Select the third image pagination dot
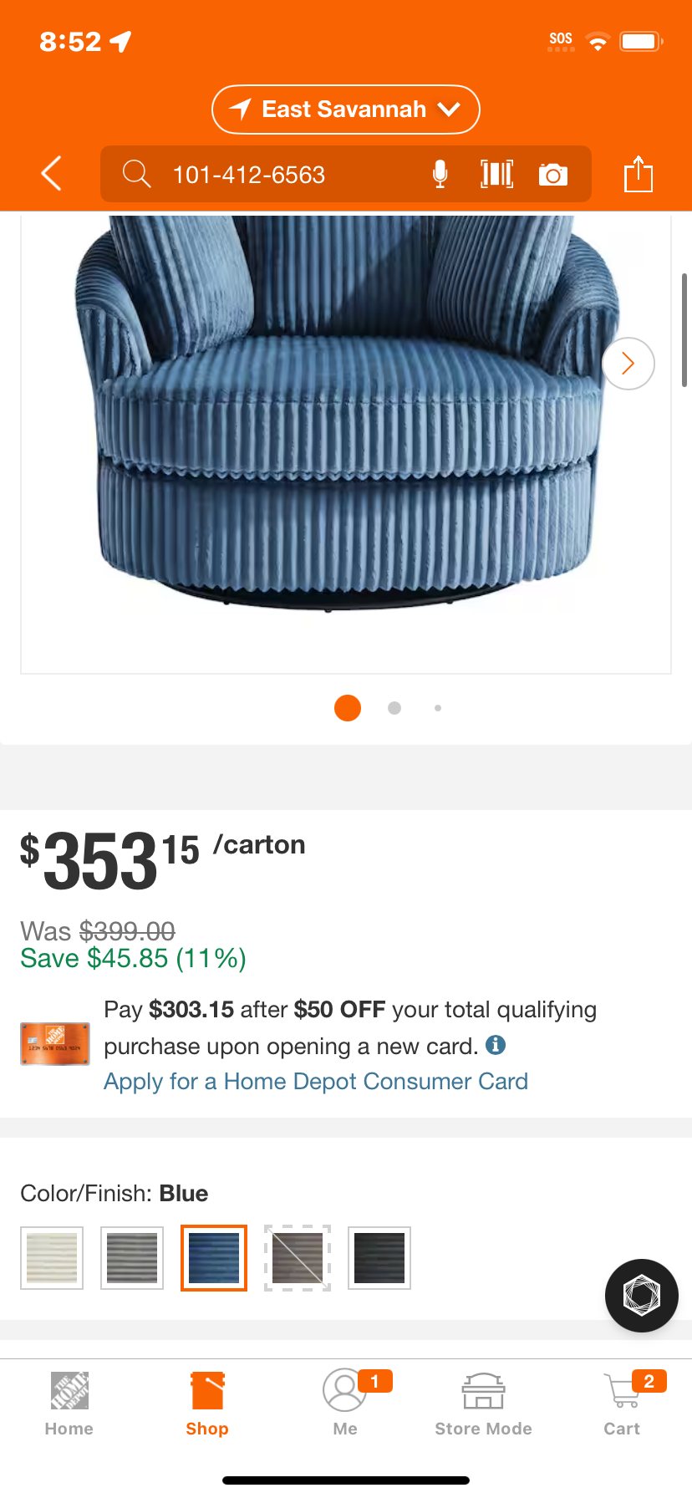The width and height of the screenshot is (692, 1498). click(438, 708)
